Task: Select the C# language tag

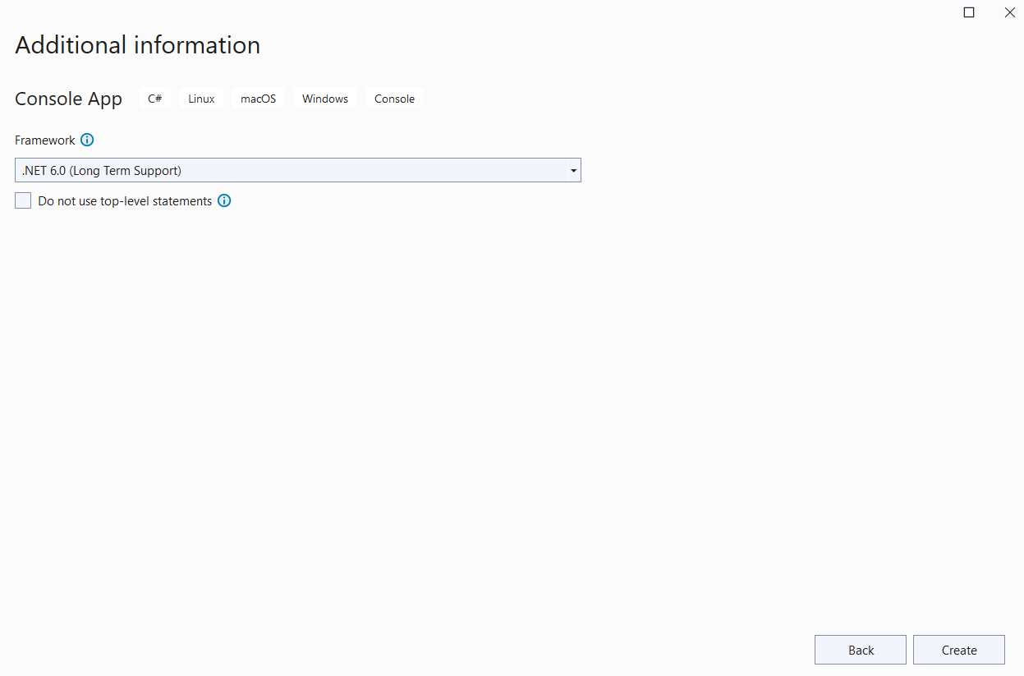Action: click(x=154, y=98)
